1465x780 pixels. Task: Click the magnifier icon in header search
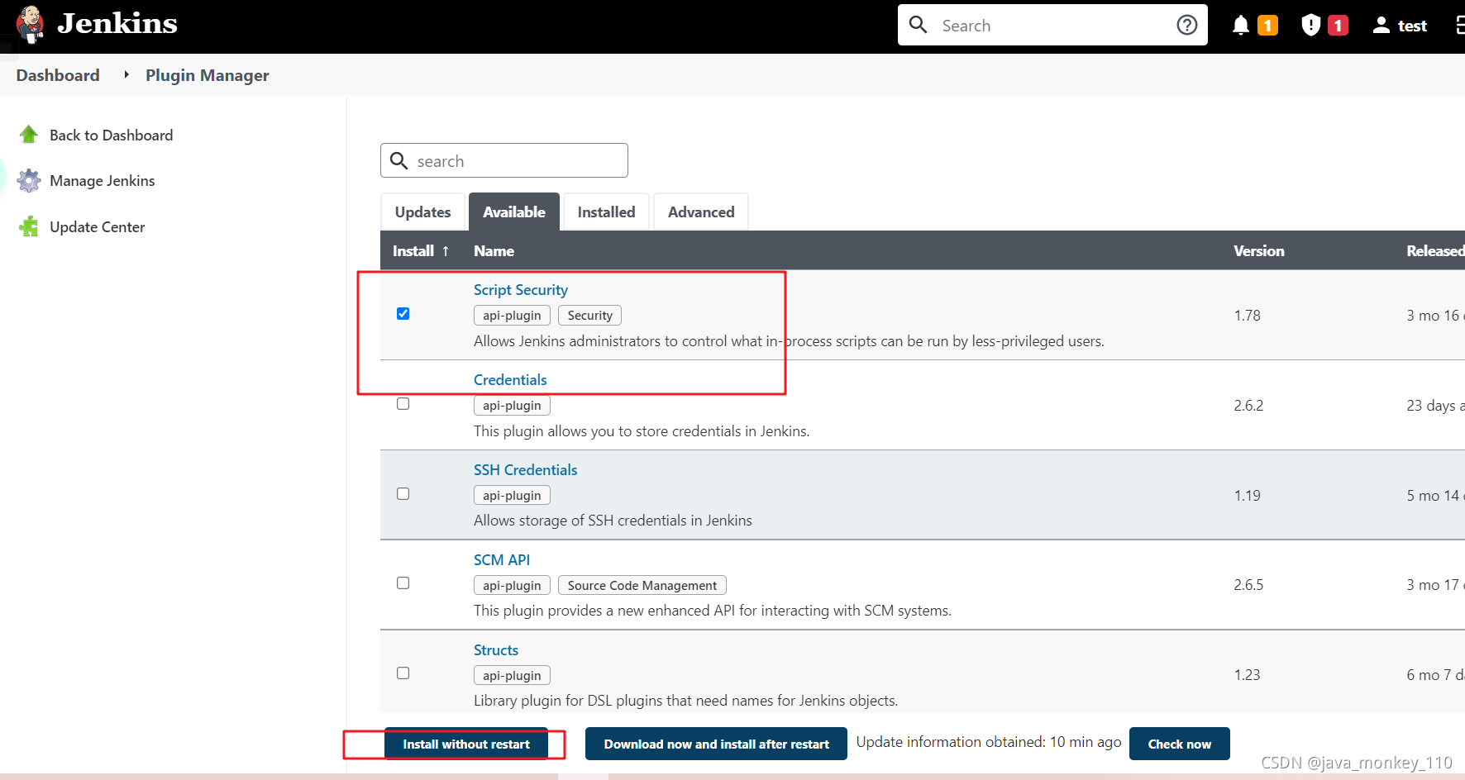coord(918,25)
